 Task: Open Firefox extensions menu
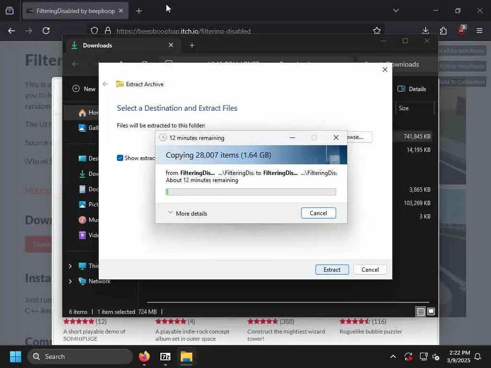click(443, 31)
